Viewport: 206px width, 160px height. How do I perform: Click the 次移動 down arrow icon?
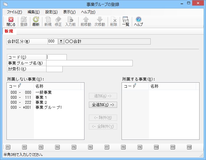point(100,20)
